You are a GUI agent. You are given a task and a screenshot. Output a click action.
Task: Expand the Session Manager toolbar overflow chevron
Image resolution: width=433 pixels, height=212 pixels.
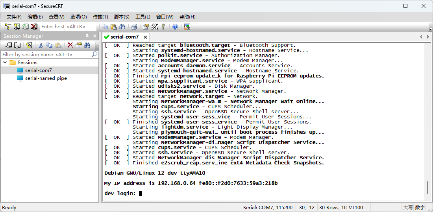[96, 44]
